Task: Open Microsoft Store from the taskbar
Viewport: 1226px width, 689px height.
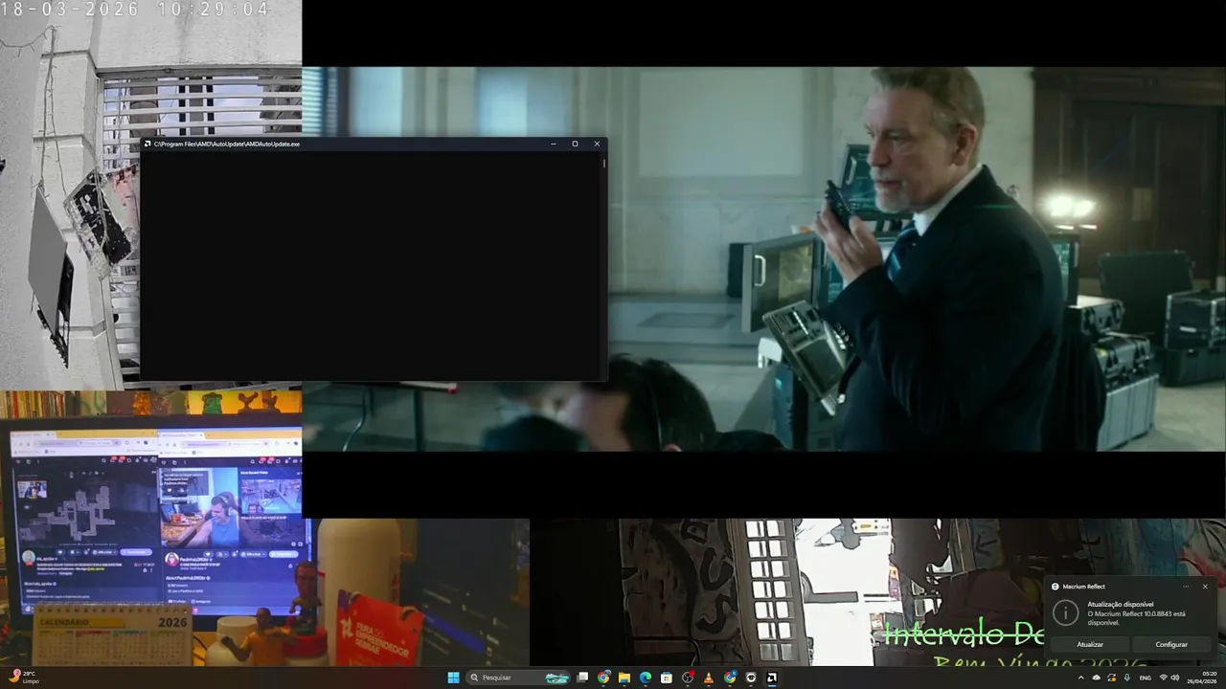Action: 667,678
